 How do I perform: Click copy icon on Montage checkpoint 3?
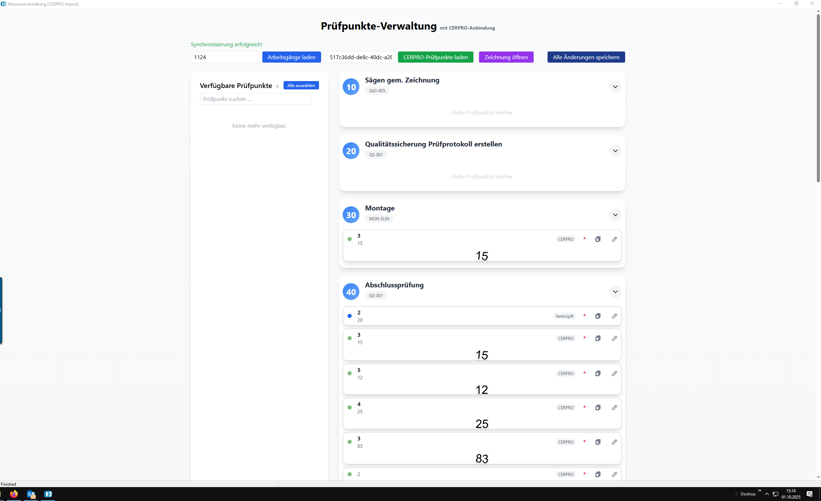pos(598,239)
